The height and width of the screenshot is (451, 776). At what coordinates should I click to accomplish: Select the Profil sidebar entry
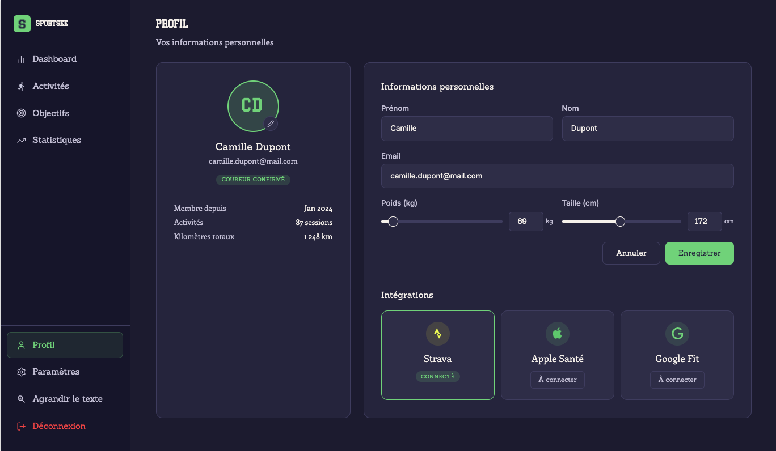tap(65, 345)
